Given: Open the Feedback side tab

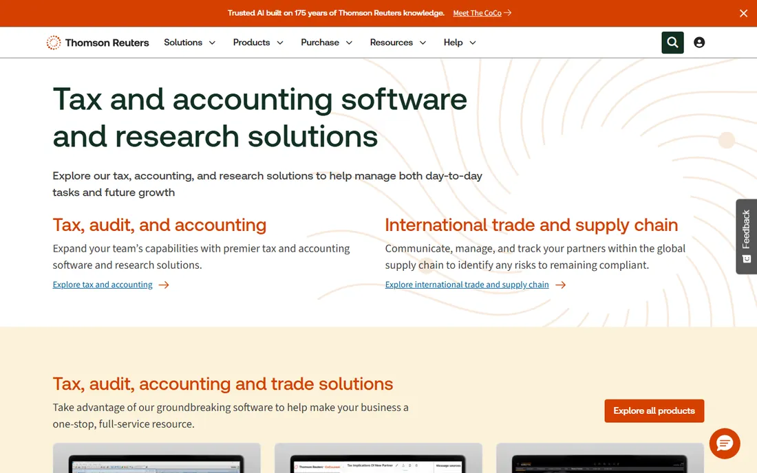Looking at the screenshot, I should 747,236.
